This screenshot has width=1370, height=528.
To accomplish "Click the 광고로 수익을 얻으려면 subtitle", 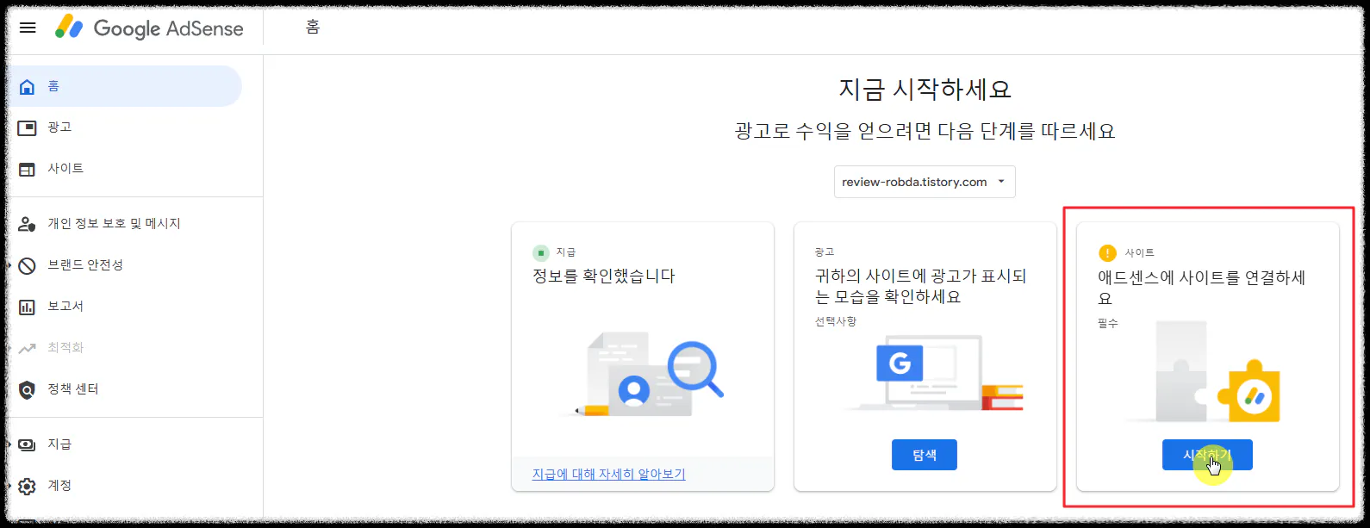I will pyautogui.click(x=925, y=132).
